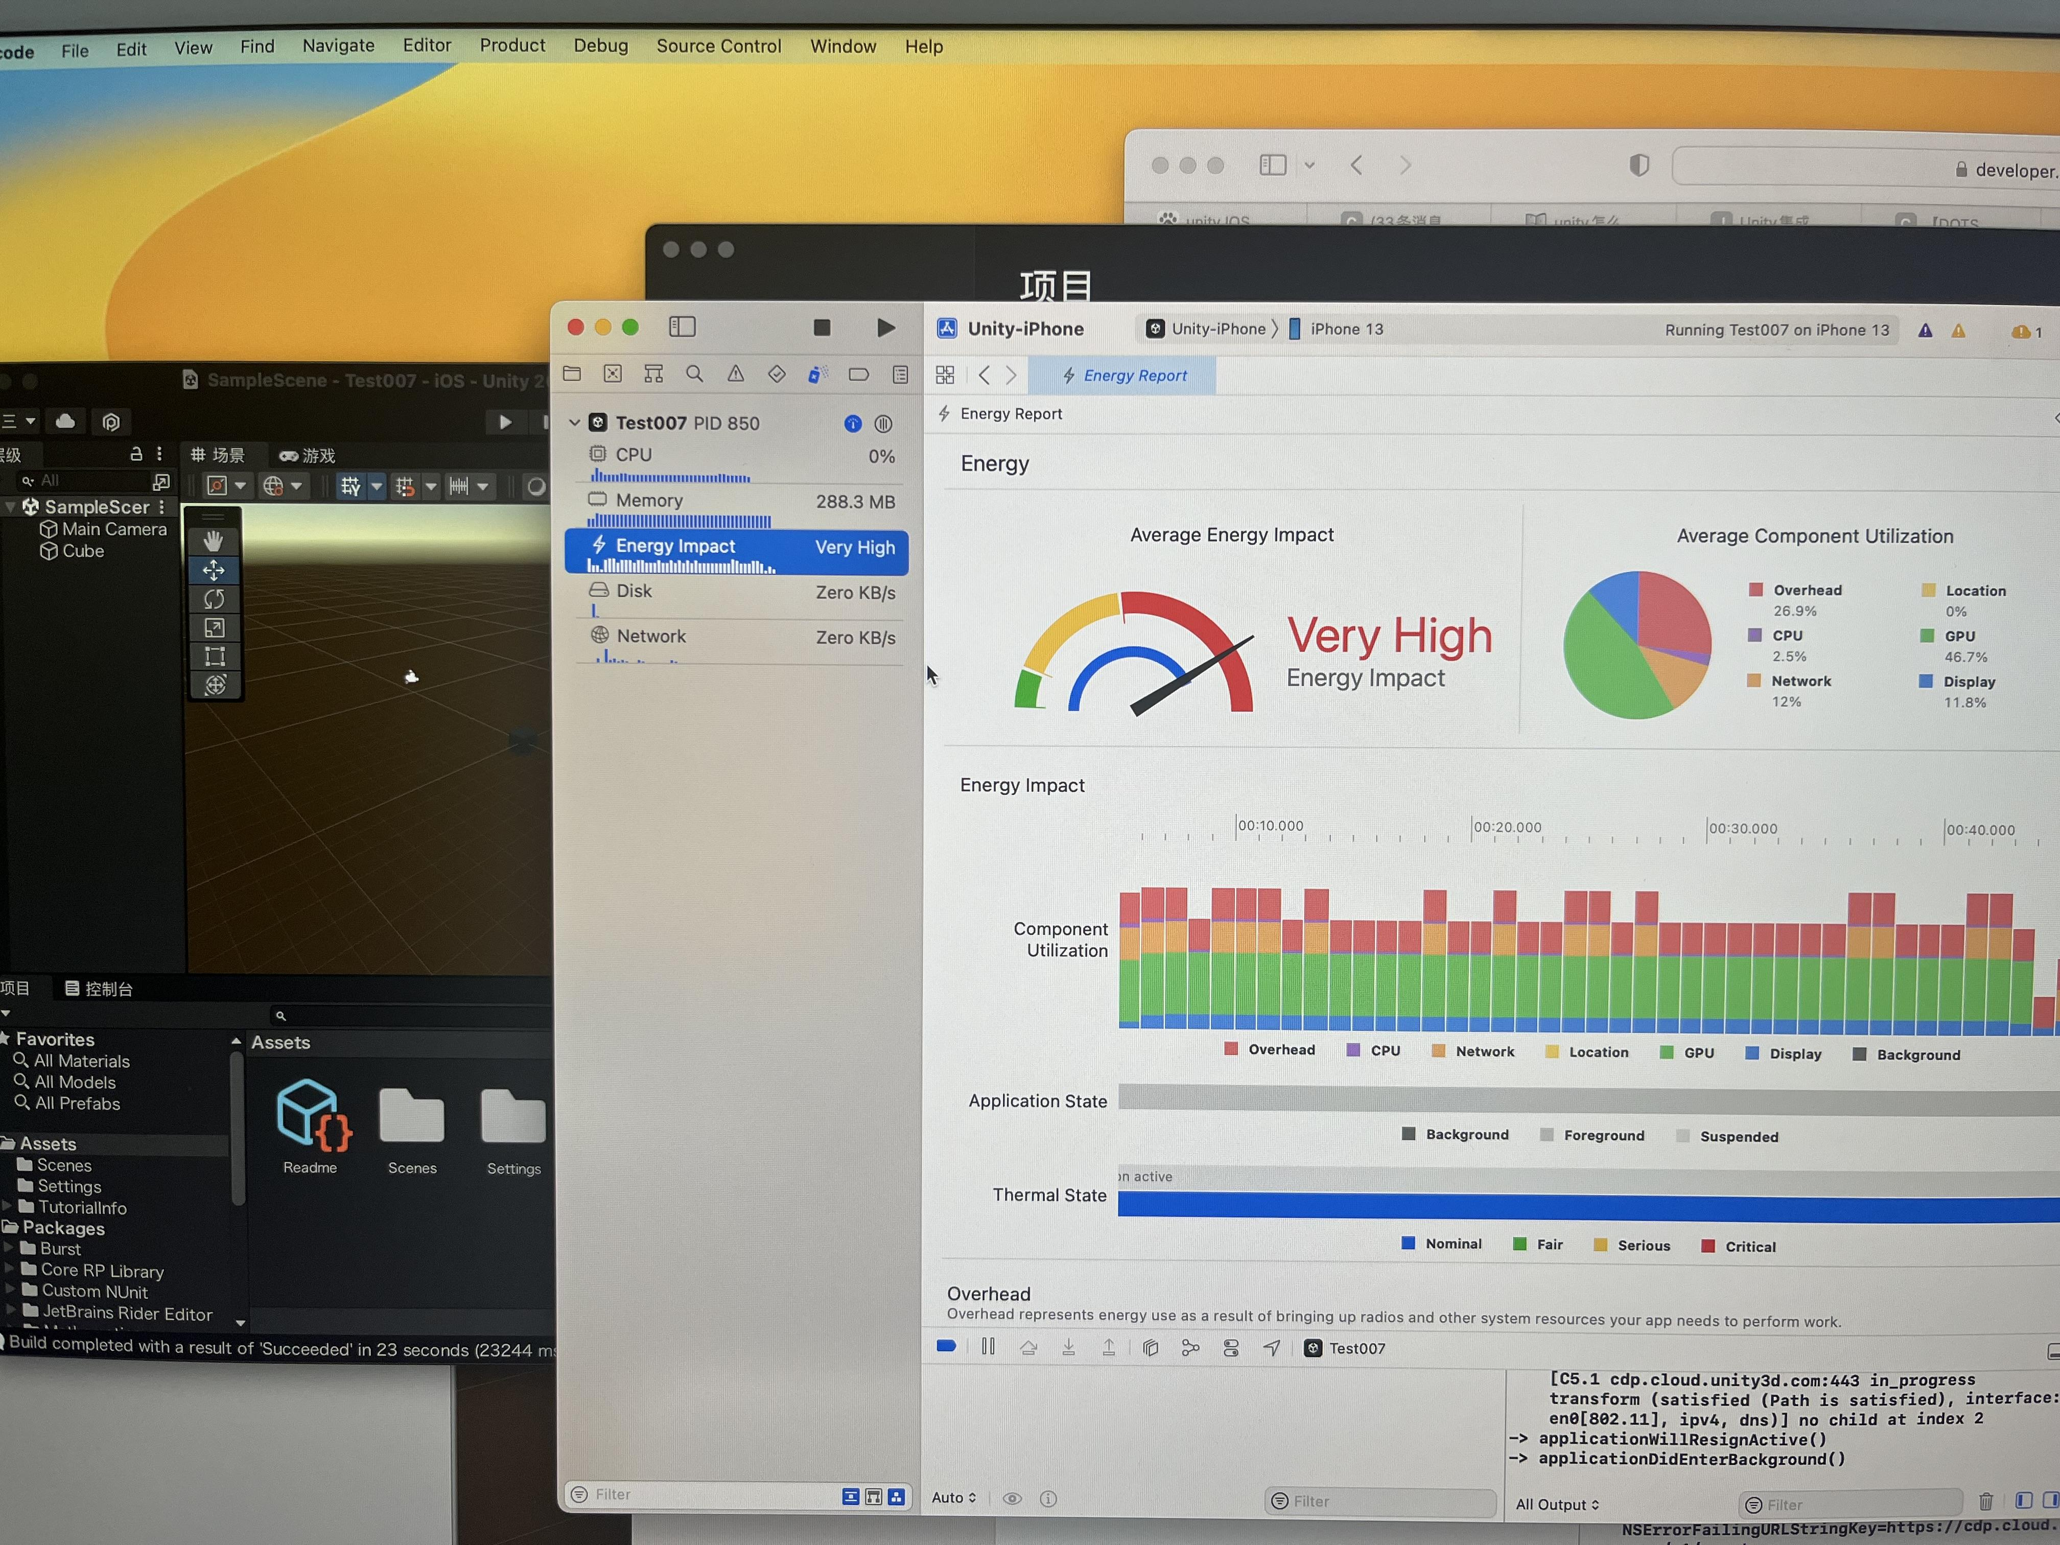Pause program execution in debug bar

[x=988, y=1346]
